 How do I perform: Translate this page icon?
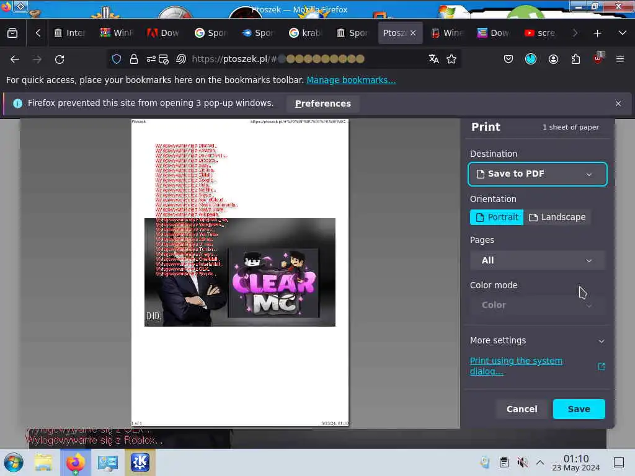[433, 59]
